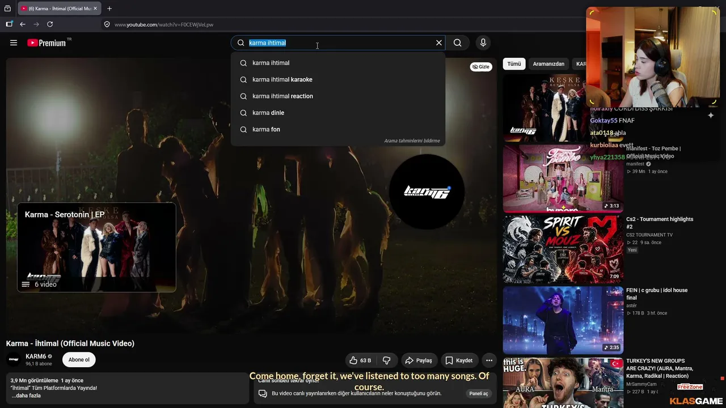Go to YouTube Premium home logo
Viewport: 726px width, 408px height.
click(47, 42)
